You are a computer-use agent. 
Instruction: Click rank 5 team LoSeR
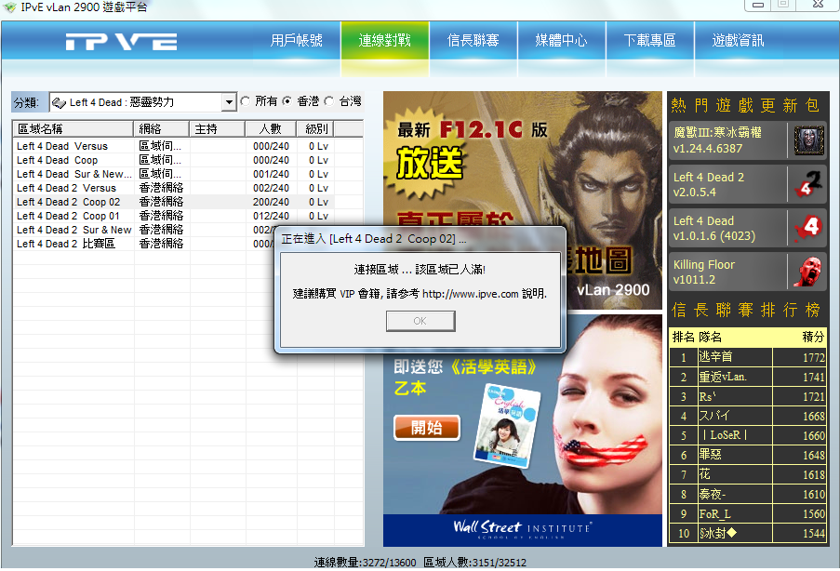click(x=725, y=435)
